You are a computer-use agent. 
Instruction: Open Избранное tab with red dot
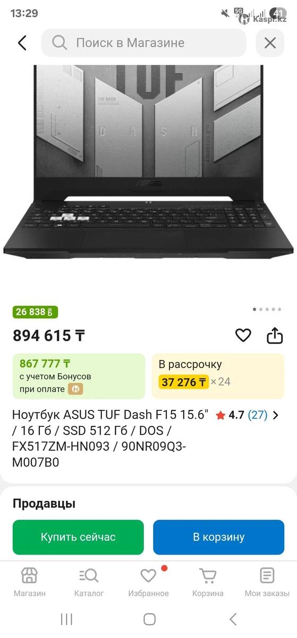pyautogui.click(x=148, y=582)
